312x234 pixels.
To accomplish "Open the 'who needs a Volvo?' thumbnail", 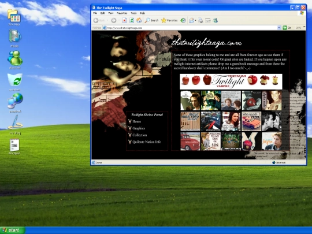I will click(251, 121).
